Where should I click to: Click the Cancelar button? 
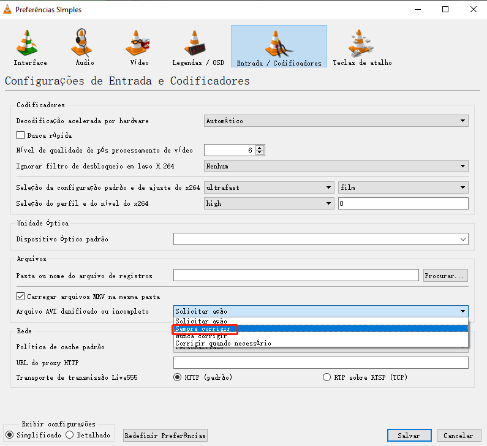459,436
